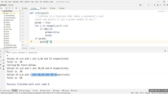Click the CRLF line separator status entry
168x94 pixels.
[x=137, y=93]
